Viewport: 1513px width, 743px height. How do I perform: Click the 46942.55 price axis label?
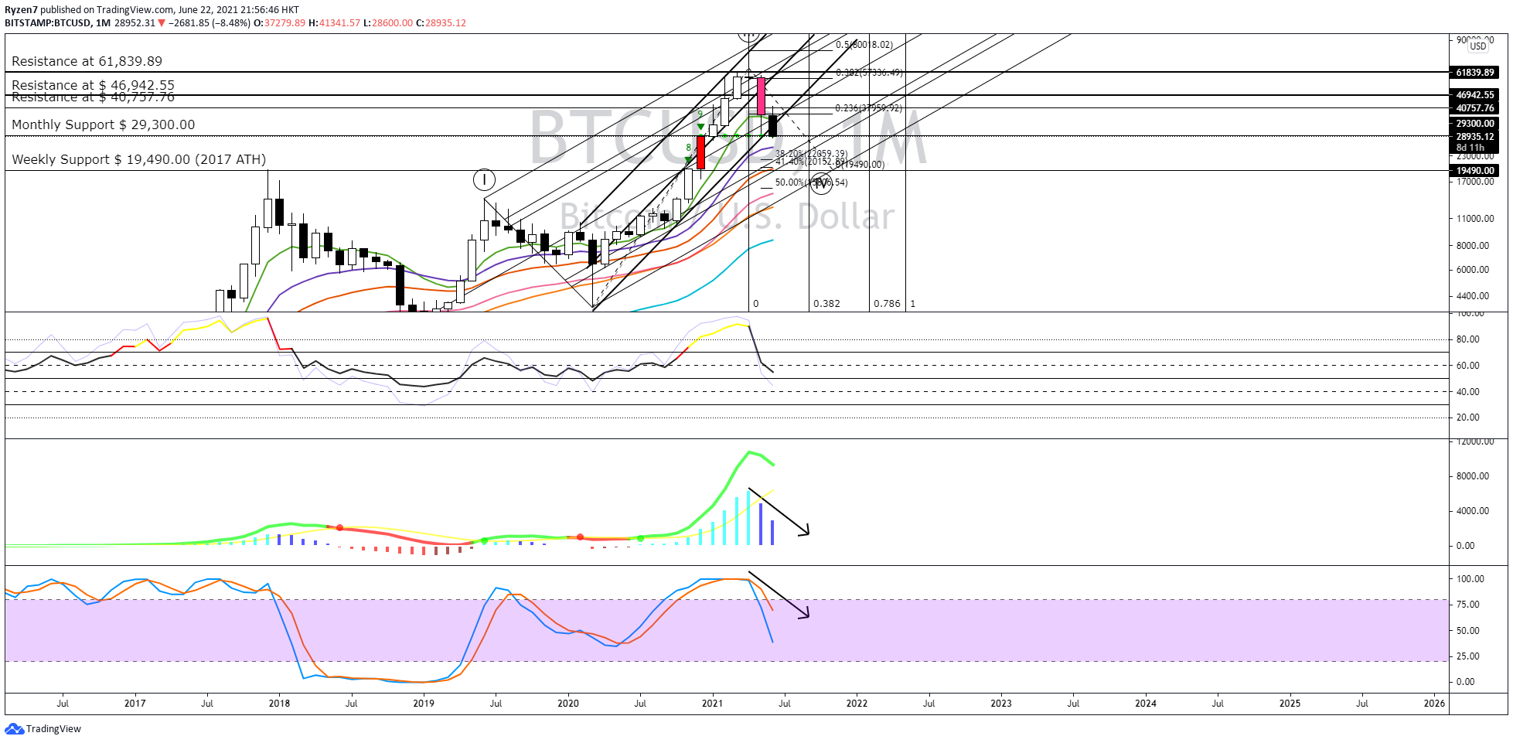tap(1475, 95)
